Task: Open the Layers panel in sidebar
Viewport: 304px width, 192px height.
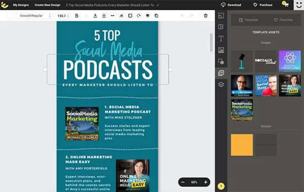Action: point(221,85)
